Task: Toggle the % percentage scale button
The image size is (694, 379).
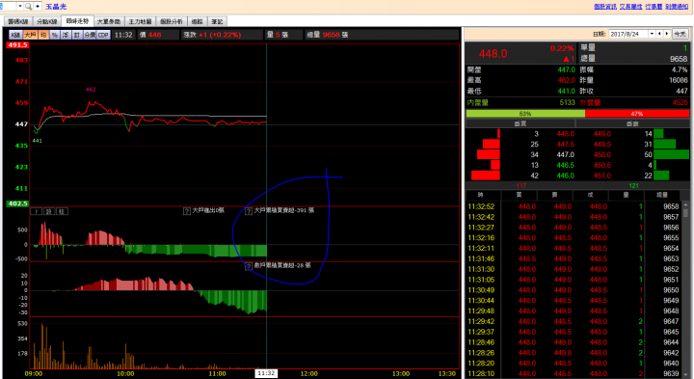Action: (x=54, y=35)
